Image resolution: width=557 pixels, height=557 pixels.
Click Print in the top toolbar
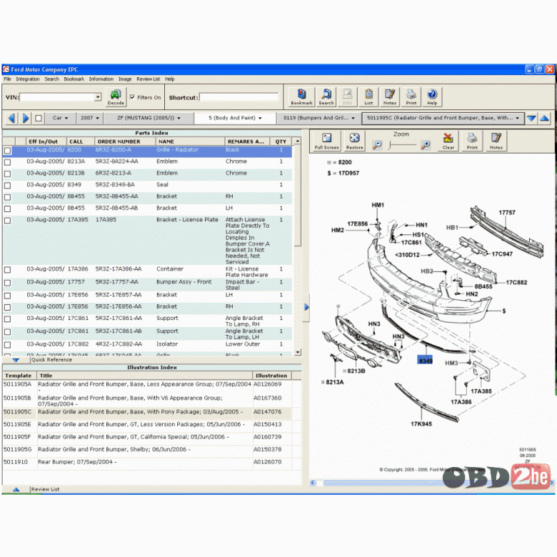pos(411,97)
